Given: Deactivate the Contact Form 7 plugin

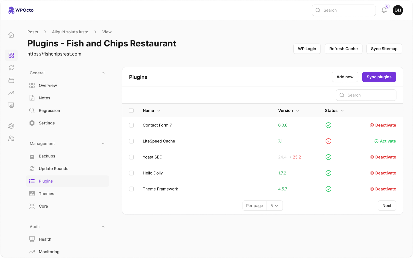Looking at the screenshot, I should pos(383,125).
